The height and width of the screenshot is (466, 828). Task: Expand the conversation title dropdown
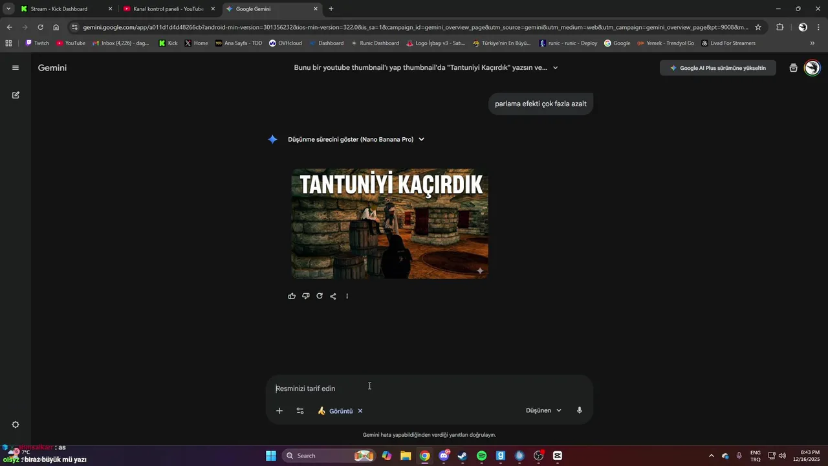coord(555,68)
